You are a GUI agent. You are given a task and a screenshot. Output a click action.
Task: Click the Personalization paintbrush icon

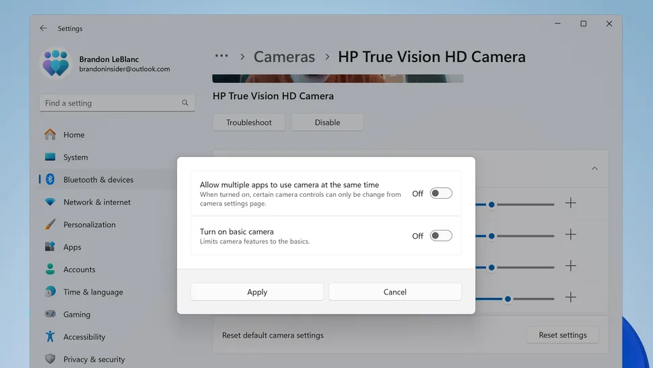pos(50,224)
